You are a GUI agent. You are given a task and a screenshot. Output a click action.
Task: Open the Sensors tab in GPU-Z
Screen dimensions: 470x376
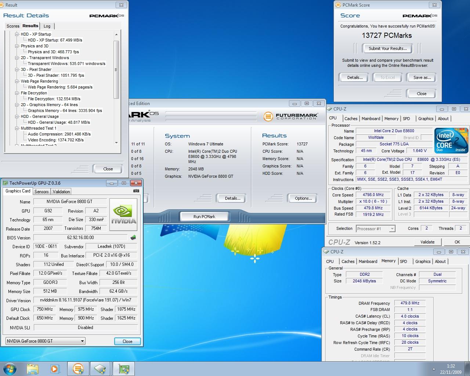click(41, 192)
